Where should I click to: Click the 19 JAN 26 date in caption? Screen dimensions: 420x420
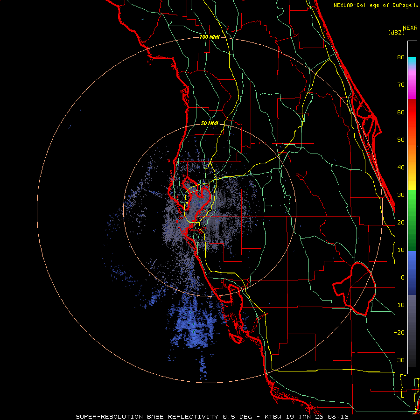tap(304, 417)
